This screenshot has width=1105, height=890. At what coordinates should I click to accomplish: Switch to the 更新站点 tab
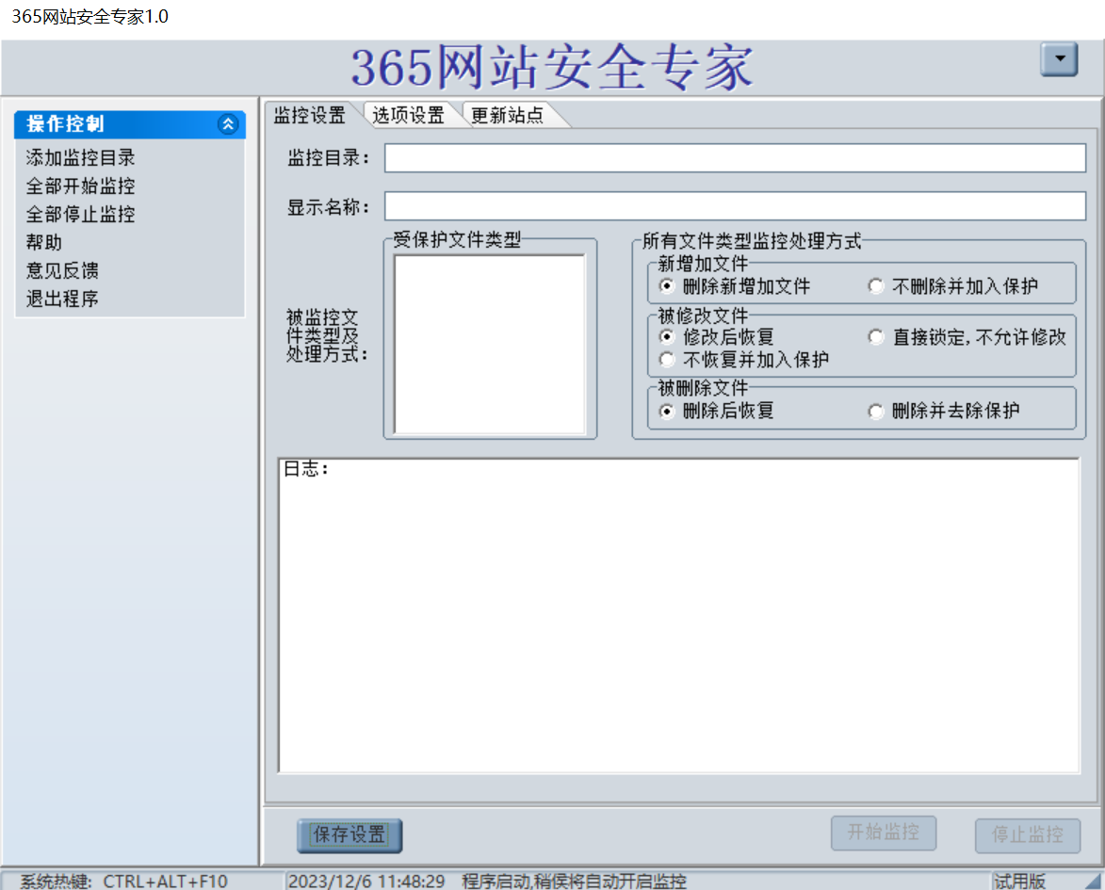point(508,115)
